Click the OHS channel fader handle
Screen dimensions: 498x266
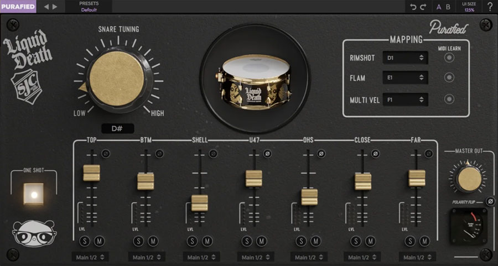click(309, 197)
